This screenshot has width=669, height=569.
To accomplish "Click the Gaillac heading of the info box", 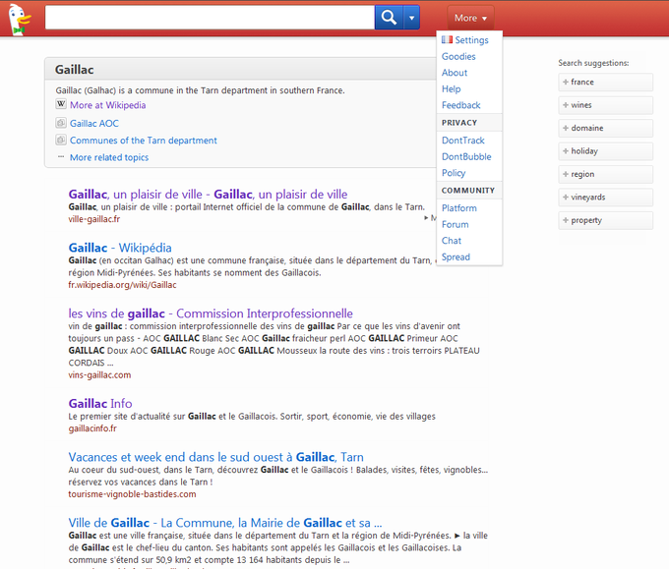I will (x=74, y=70).
